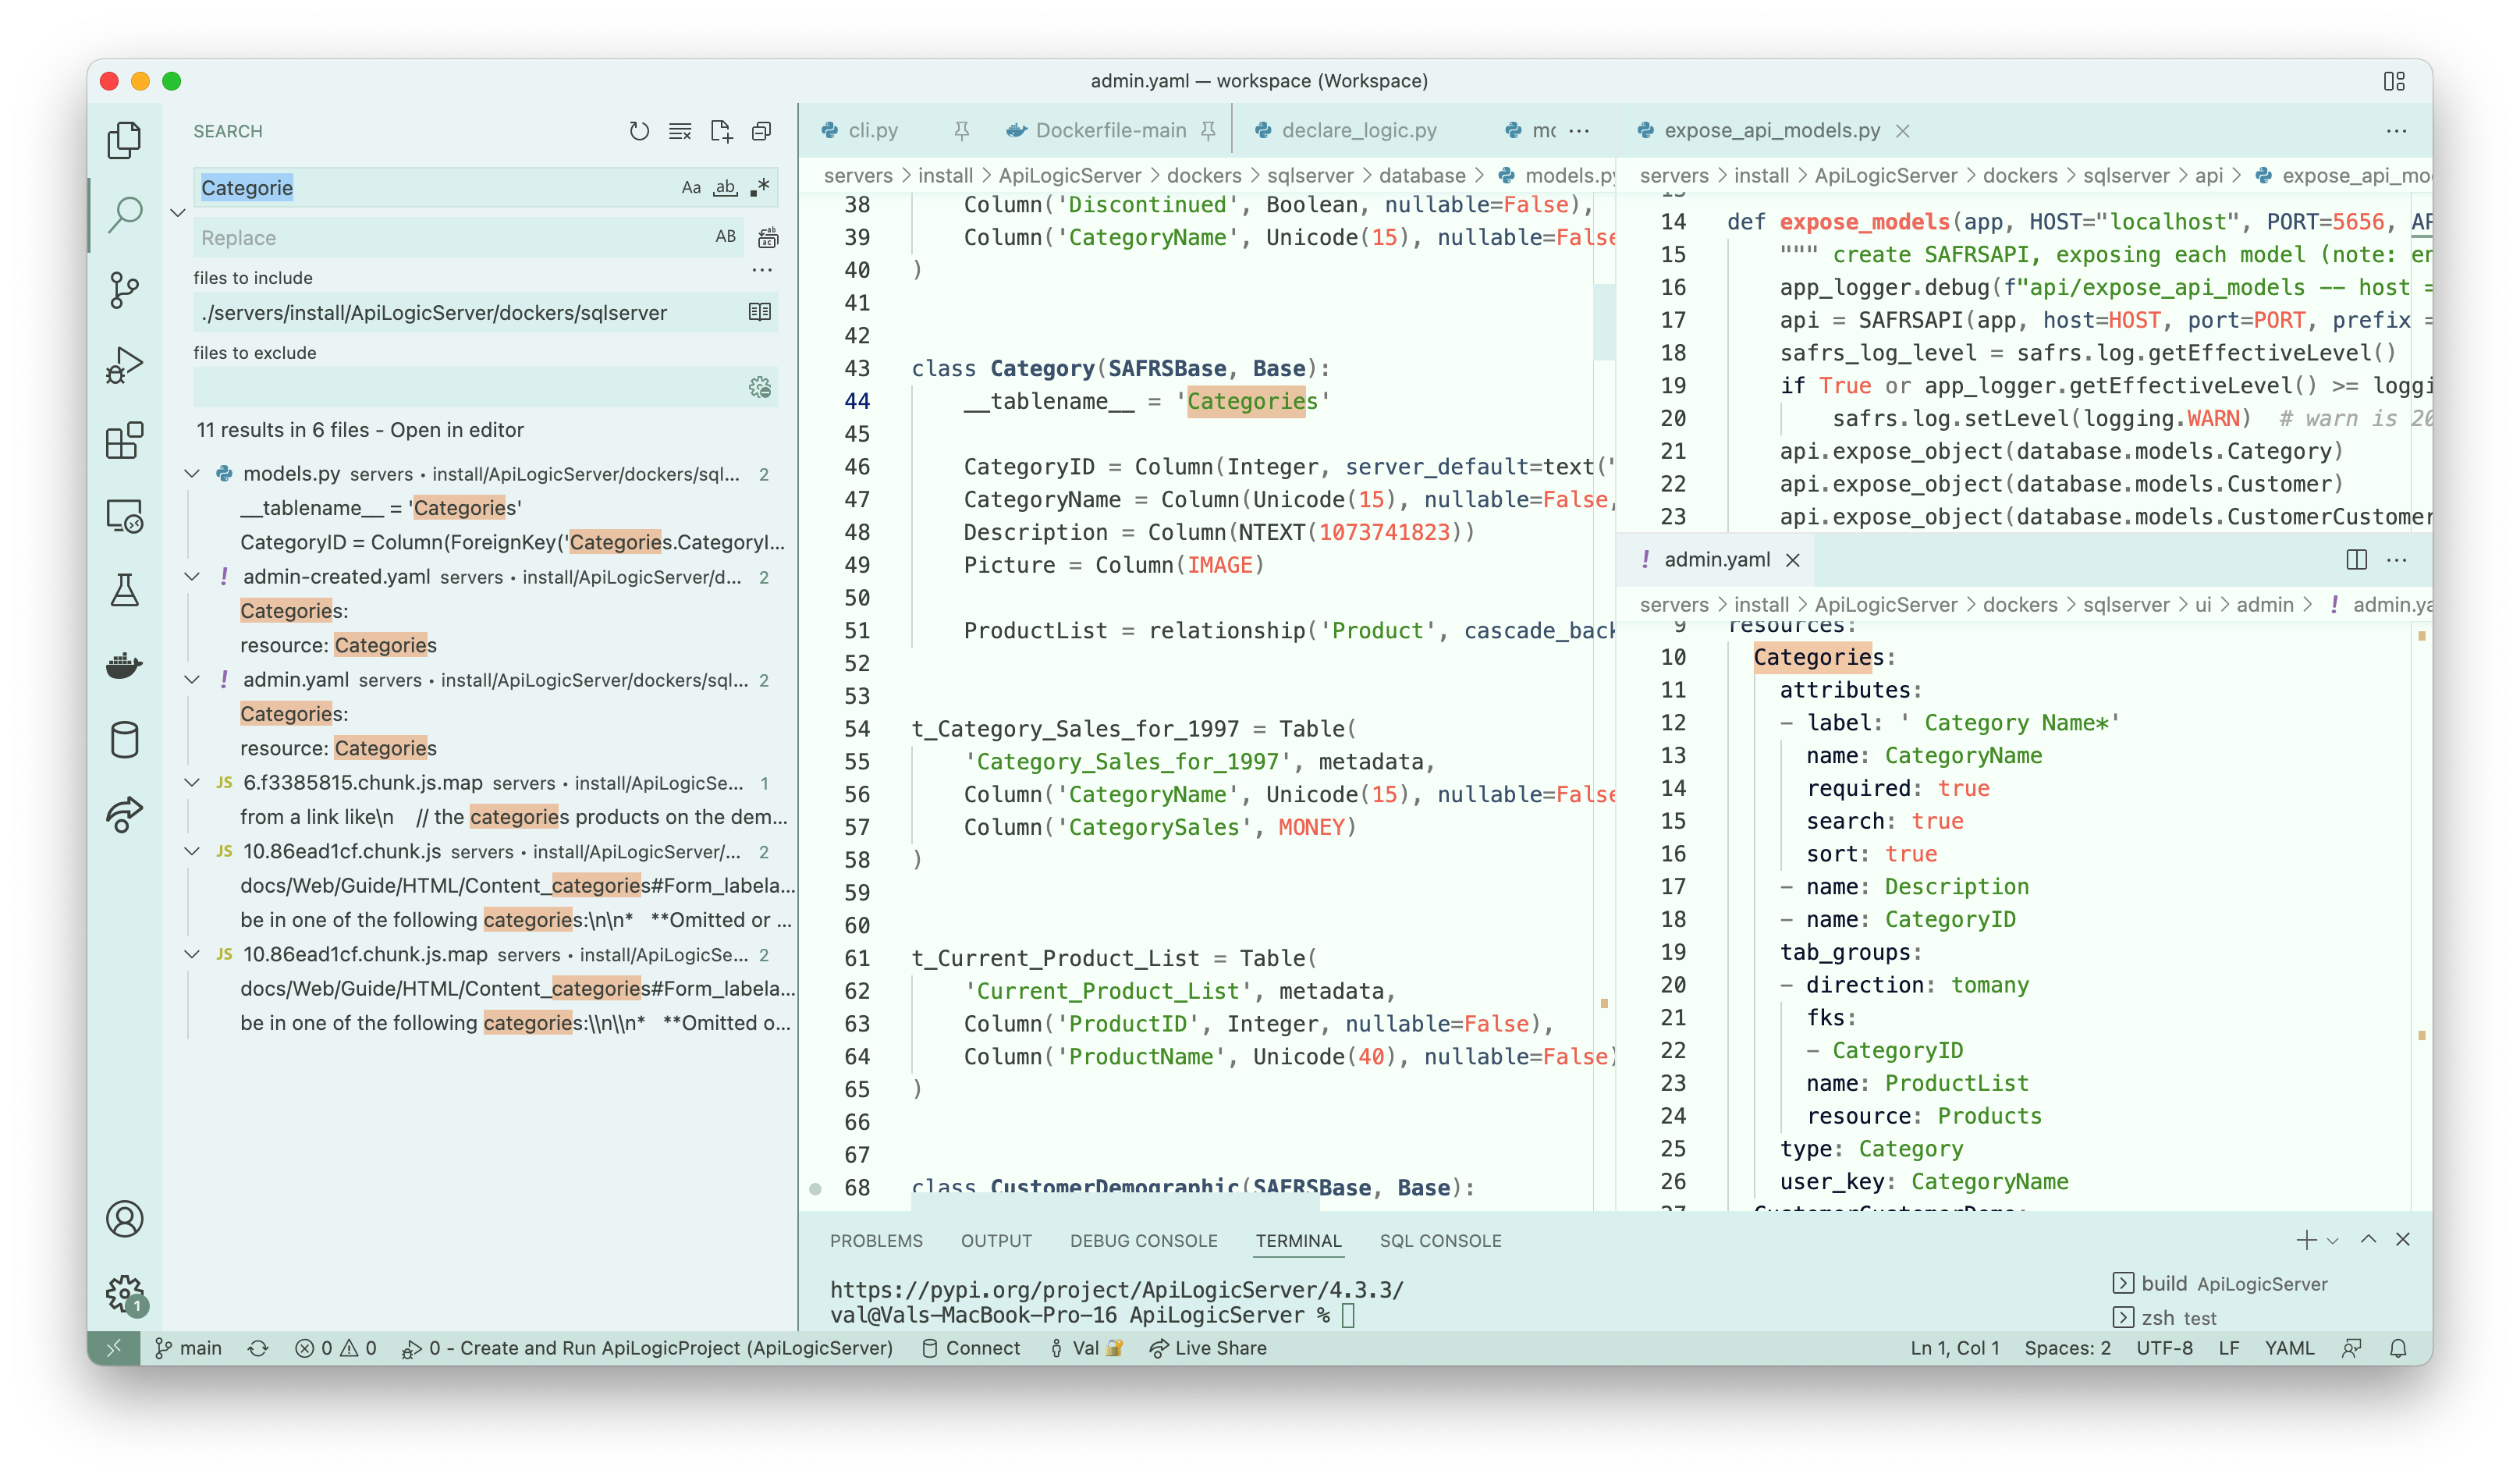Clear all search results

click(680, 131)
